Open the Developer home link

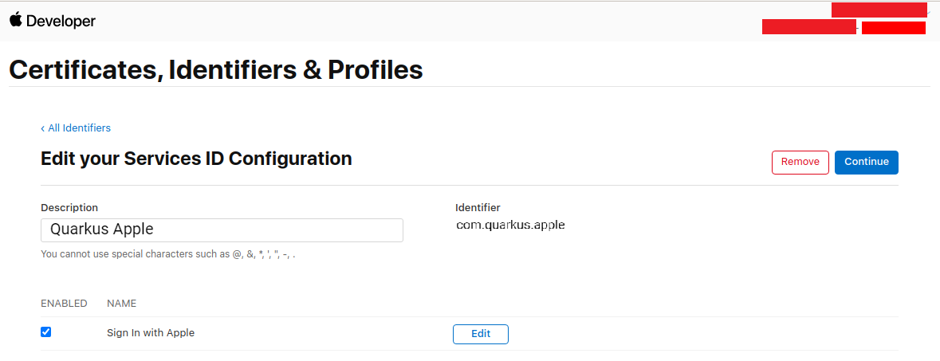61,21
